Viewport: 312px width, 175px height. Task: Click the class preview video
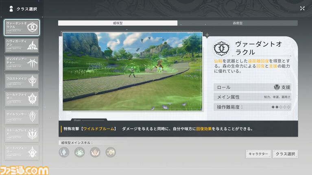(x=132, y=72)
